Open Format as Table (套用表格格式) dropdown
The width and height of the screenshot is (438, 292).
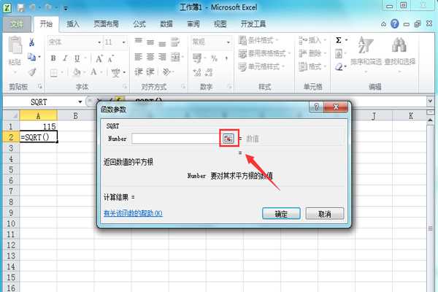[x=264, y=53]
